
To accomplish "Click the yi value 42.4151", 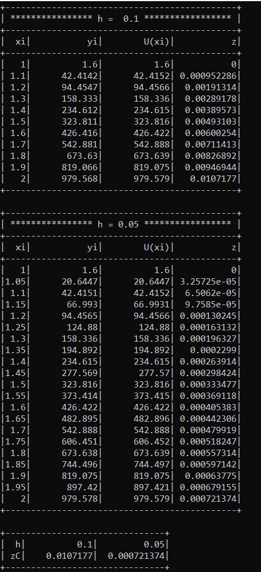I will 79,293.
